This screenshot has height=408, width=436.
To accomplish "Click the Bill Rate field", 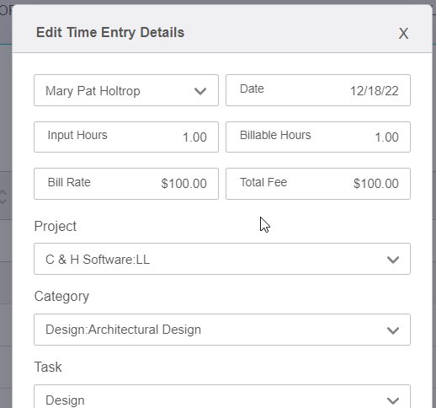I will pyautogui.click(x=126, y=184).
